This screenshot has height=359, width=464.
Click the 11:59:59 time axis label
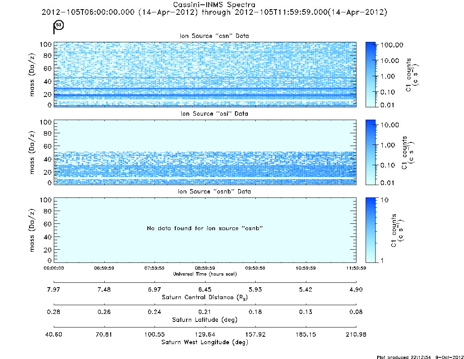click(356, 268)
